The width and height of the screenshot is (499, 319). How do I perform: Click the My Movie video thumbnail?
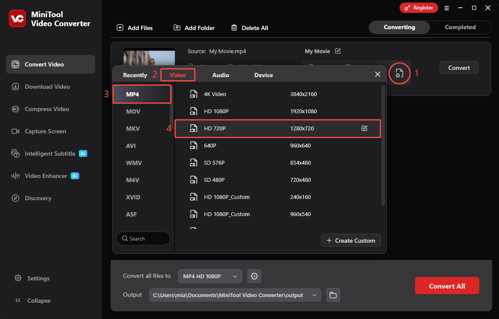coord(149,57)
